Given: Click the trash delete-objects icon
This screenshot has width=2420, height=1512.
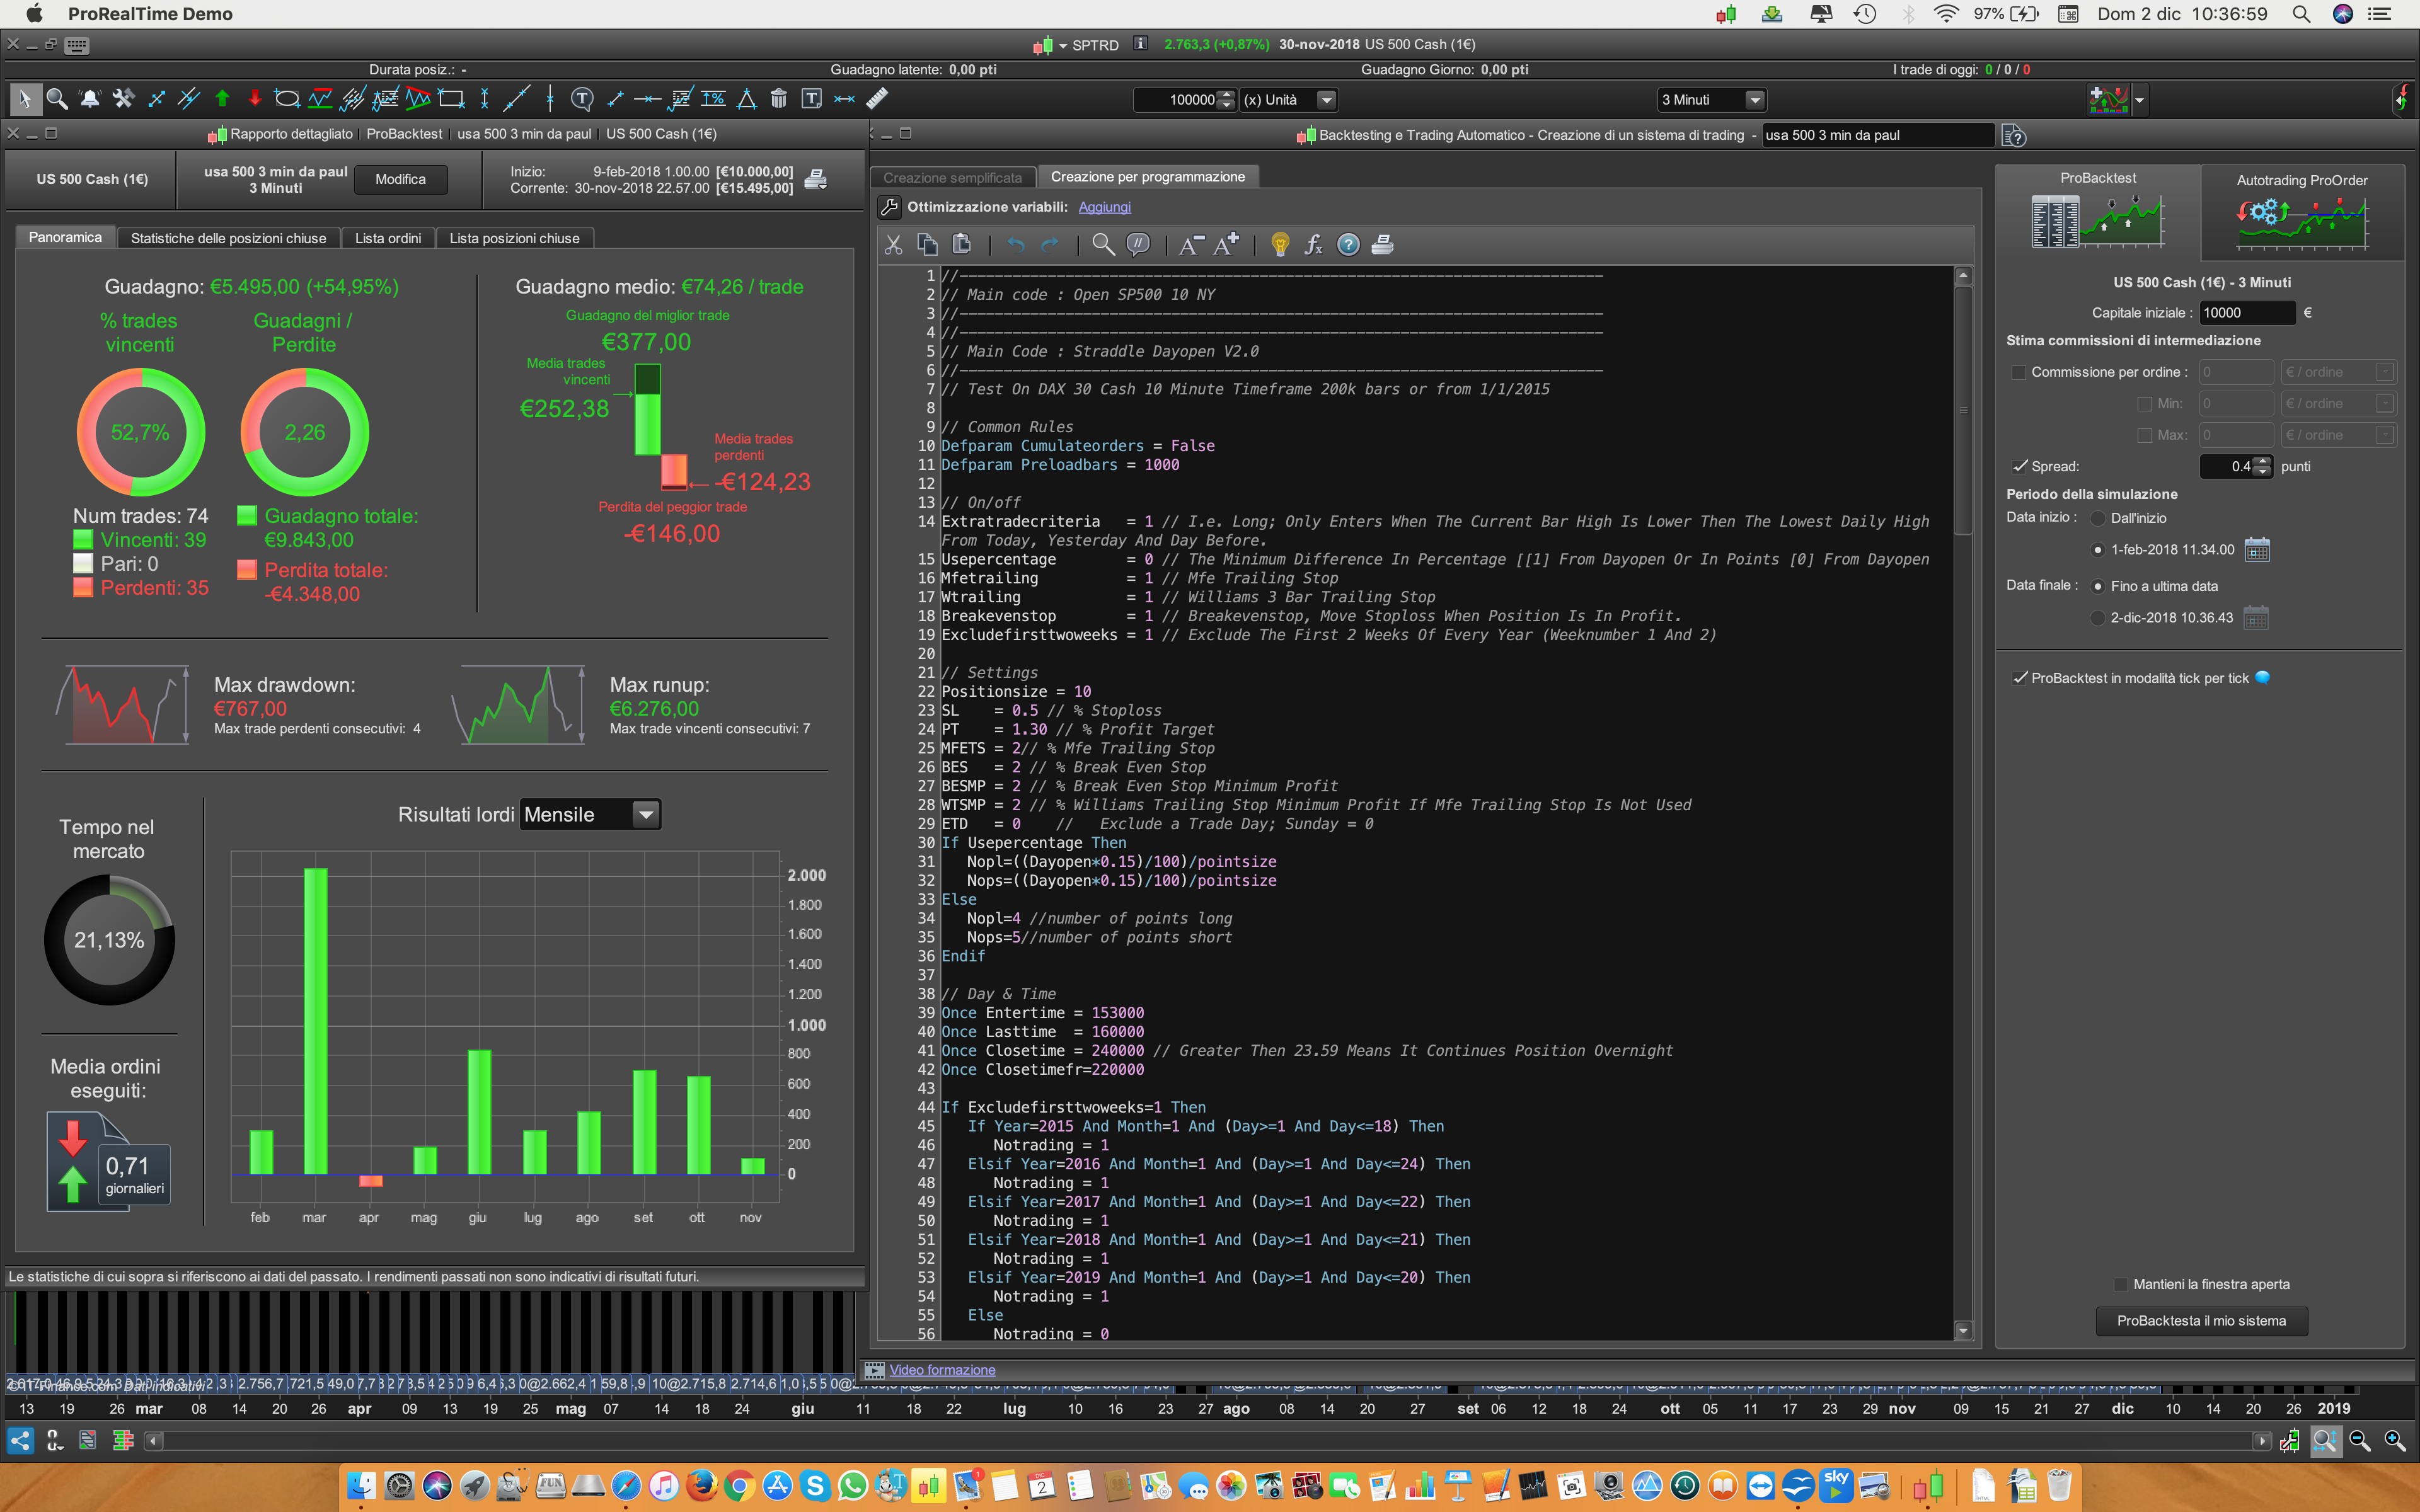Looking at the screenshot, I should (x=779, y=99).
